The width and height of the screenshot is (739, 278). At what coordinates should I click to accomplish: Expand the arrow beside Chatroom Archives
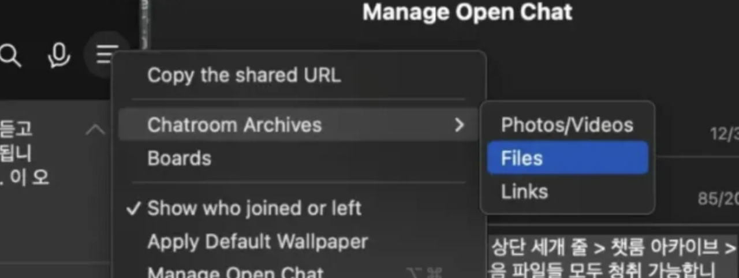coord(460,125)
